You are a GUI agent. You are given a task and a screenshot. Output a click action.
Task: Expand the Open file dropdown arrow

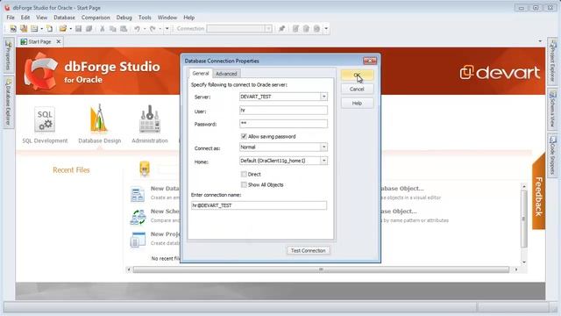pos(70,29)
